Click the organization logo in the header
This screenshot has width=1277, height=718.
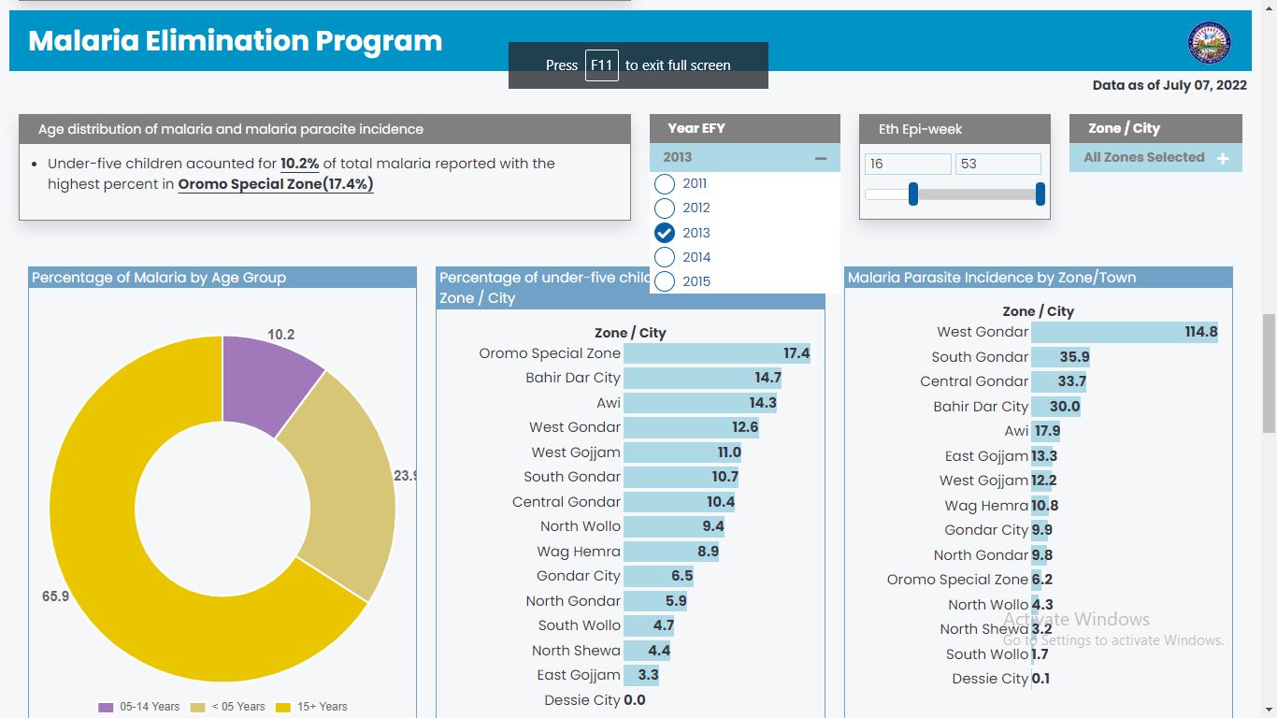(x=1209, y=42)
